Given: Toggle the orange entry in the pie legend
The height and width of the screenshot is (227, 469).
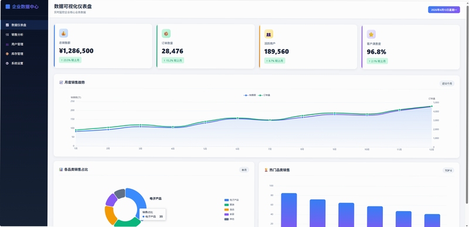Looking at the screenshot, I should click(229, 209).
